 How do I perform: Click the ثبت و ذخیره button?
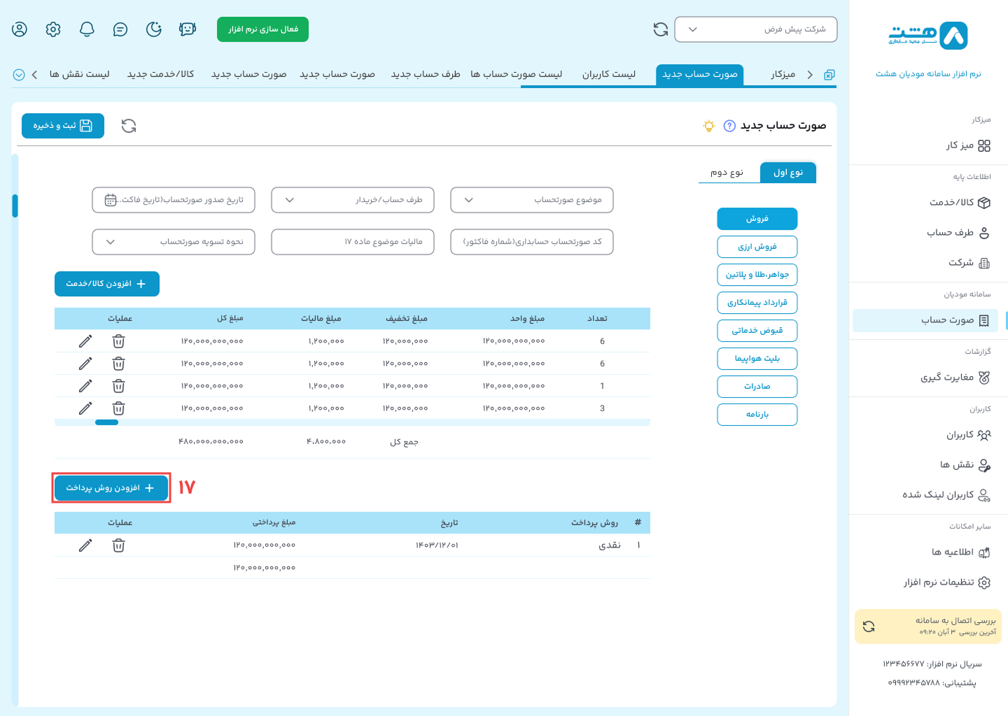pyautogui.click(x=63, y=126)
